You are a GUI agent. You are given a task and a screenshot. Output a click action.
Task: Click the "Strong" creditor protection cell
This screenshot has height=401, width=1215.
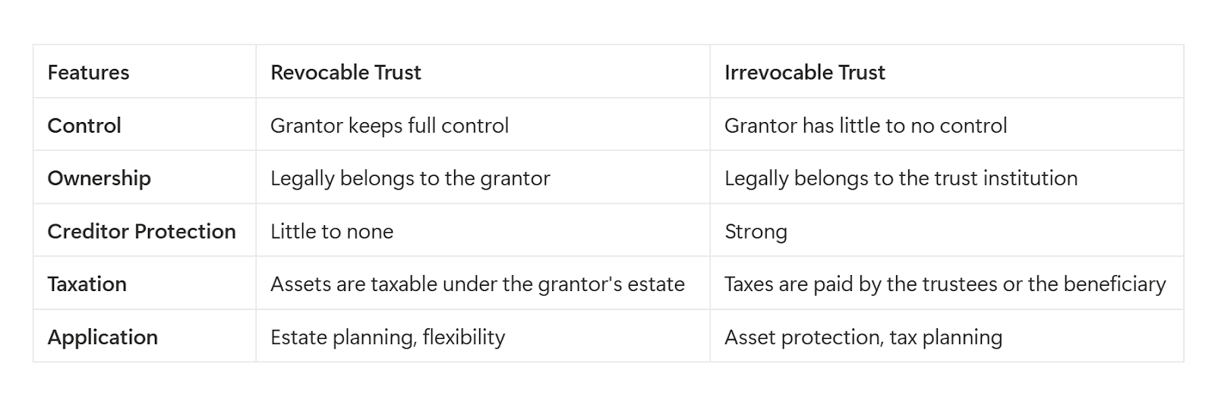(x=756, y=231)
